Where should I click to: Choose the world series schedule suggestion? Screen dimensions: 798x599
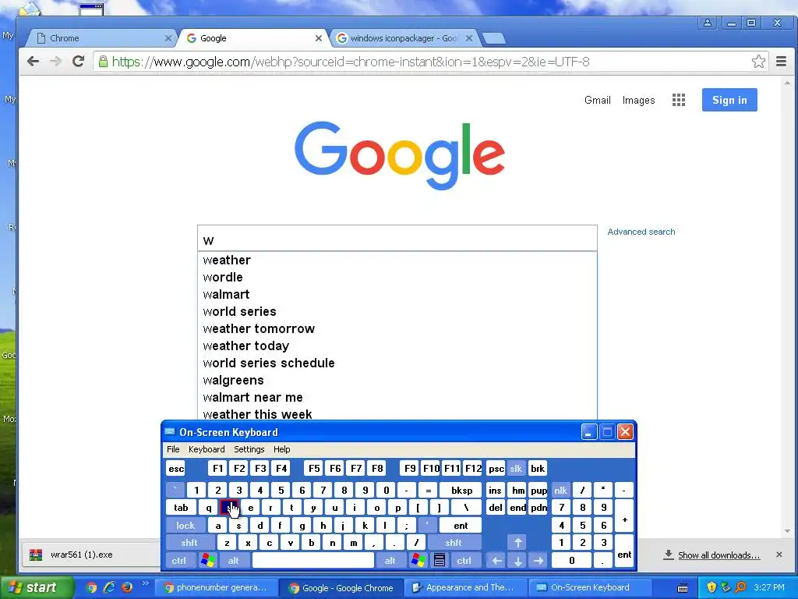coord(397,363)
